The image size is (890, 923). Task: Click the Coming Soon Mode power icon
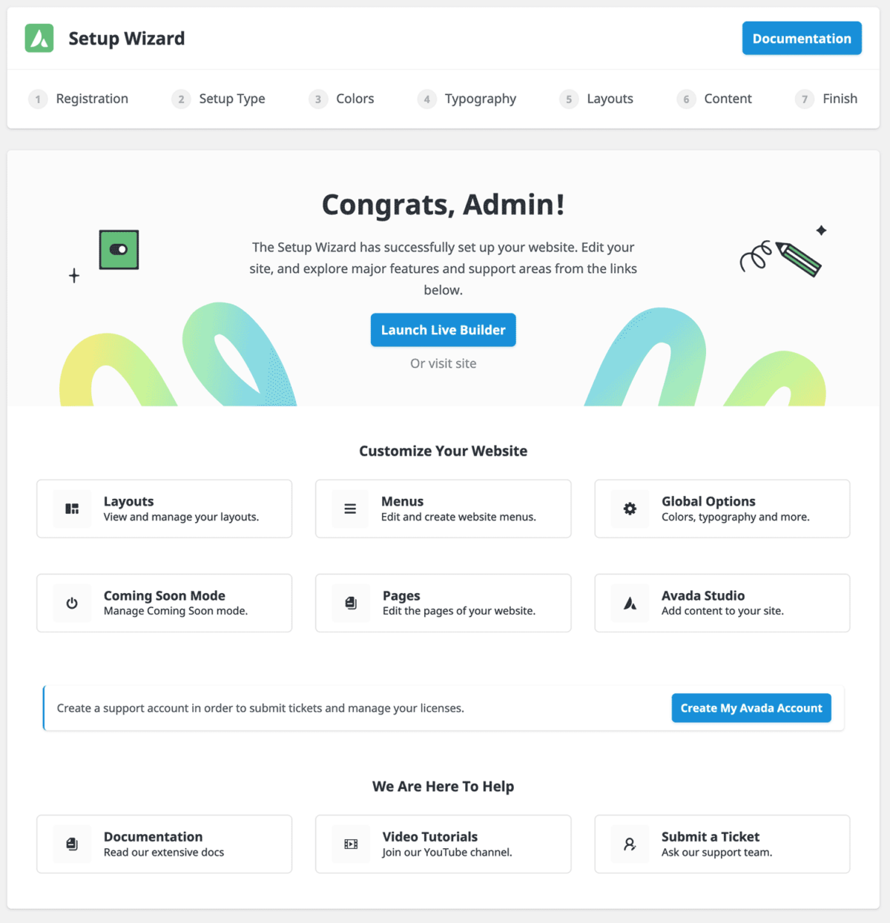click(x=71, y=603)
